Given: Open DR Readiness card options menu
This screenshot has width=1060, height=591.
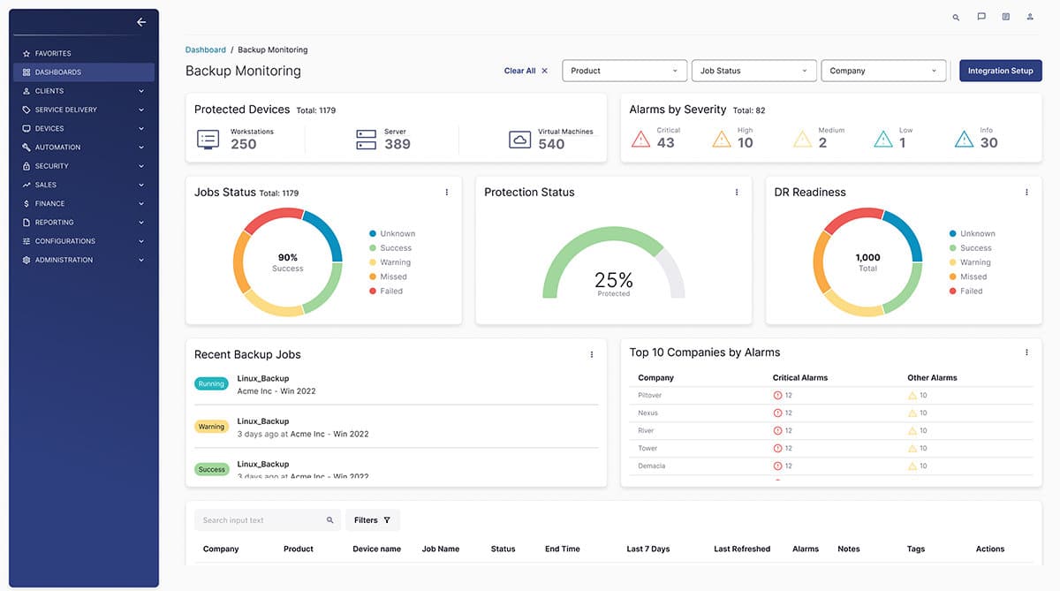Looking at the screenshot, I should [1026, 192].
